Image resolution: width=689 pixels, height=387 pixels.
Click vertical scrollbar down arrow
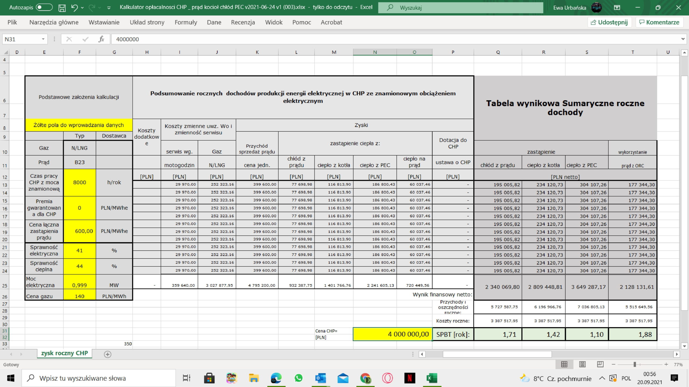click(x=684, y=346)
